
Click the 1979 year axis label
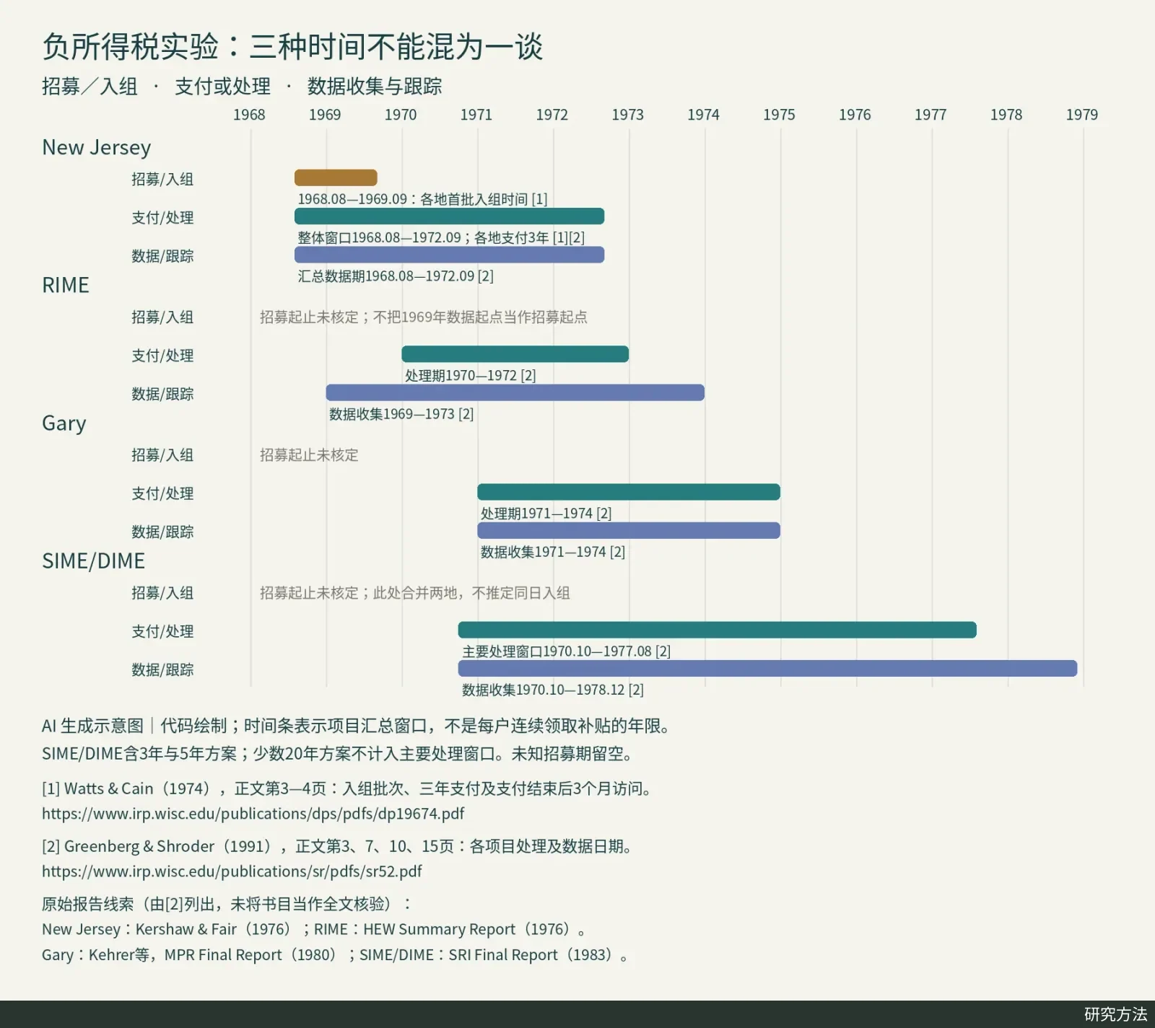tap(1081, 115)
